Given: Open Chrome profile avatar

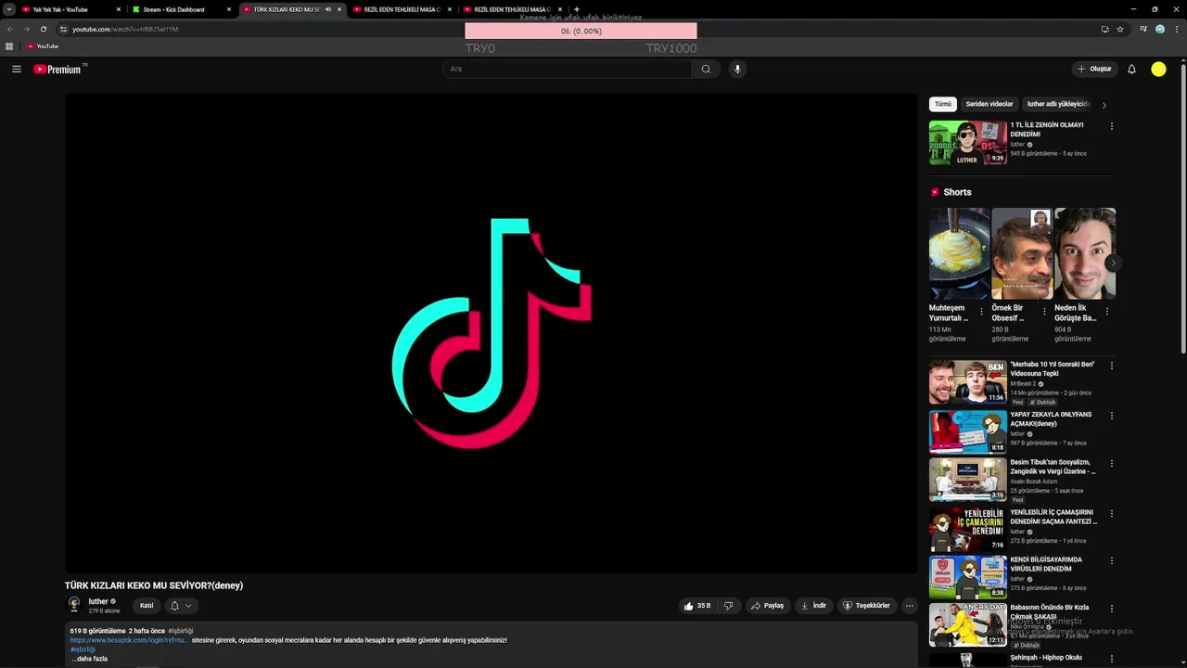Looking at the screenshot, I should [x=1160, y=29].
